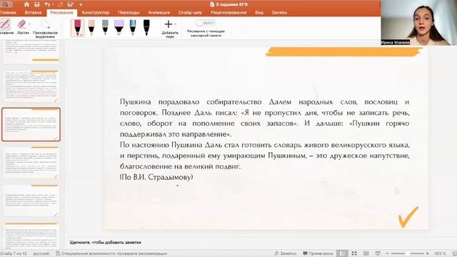Click the 103% zoom level value
457x257 pixels.
click(x=440, y=253)
